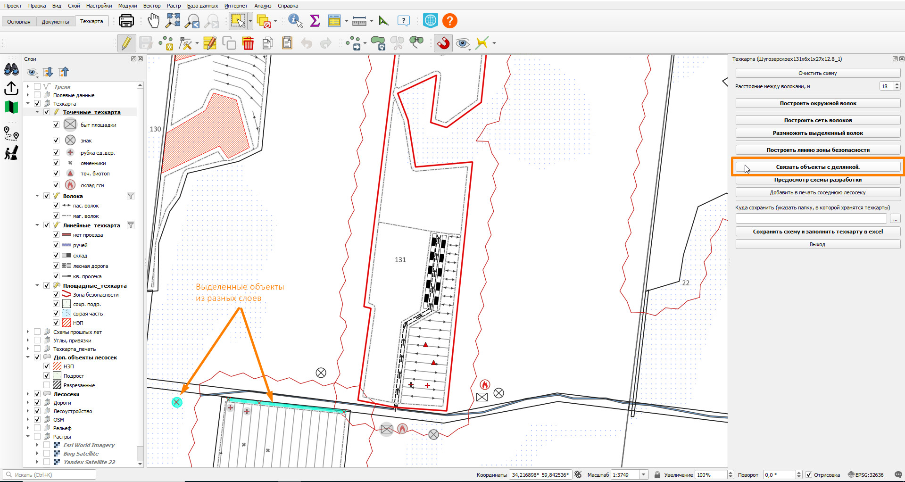Click the Sigma statistics icon
Screen dimensions: 905x482
click(315, 21)
